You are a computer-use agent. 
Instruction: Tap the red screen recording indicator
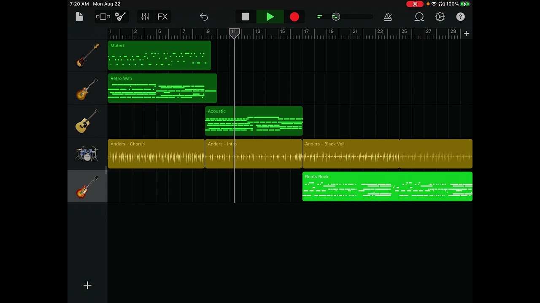pos(415,4)
